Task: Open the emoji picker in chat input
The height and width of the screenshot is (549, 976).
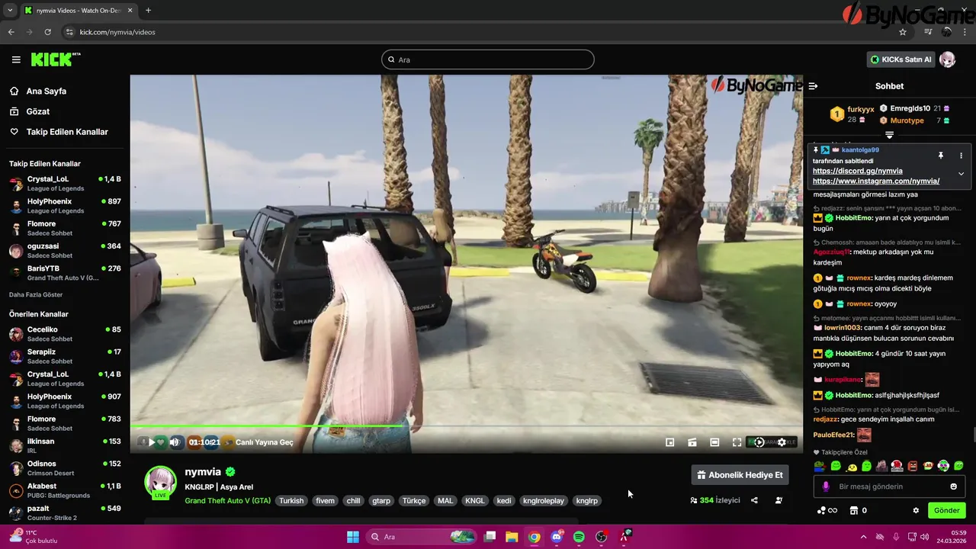Action: (954, 486)
